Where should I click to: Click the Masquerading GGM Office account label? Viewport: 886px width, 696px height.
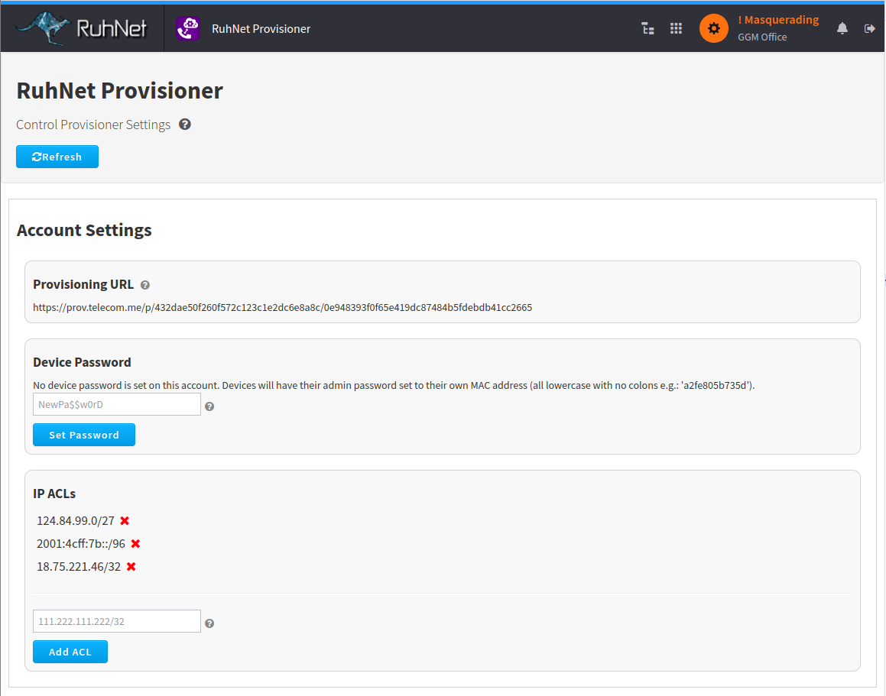click(777, 28)
